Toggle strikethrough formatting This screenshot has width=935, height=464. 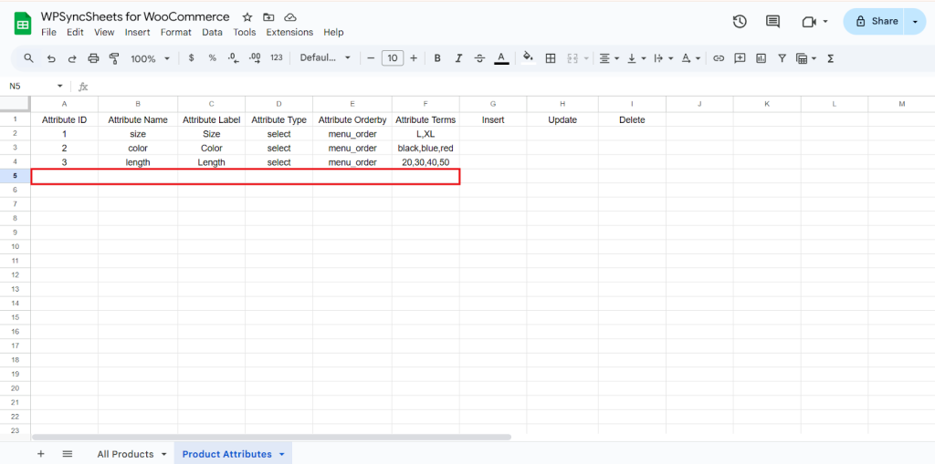click(x=479, y=58)
